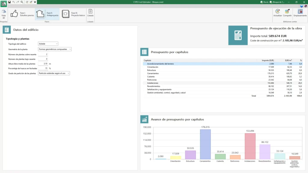Save the project with the floppy icon

click(9, 2)
